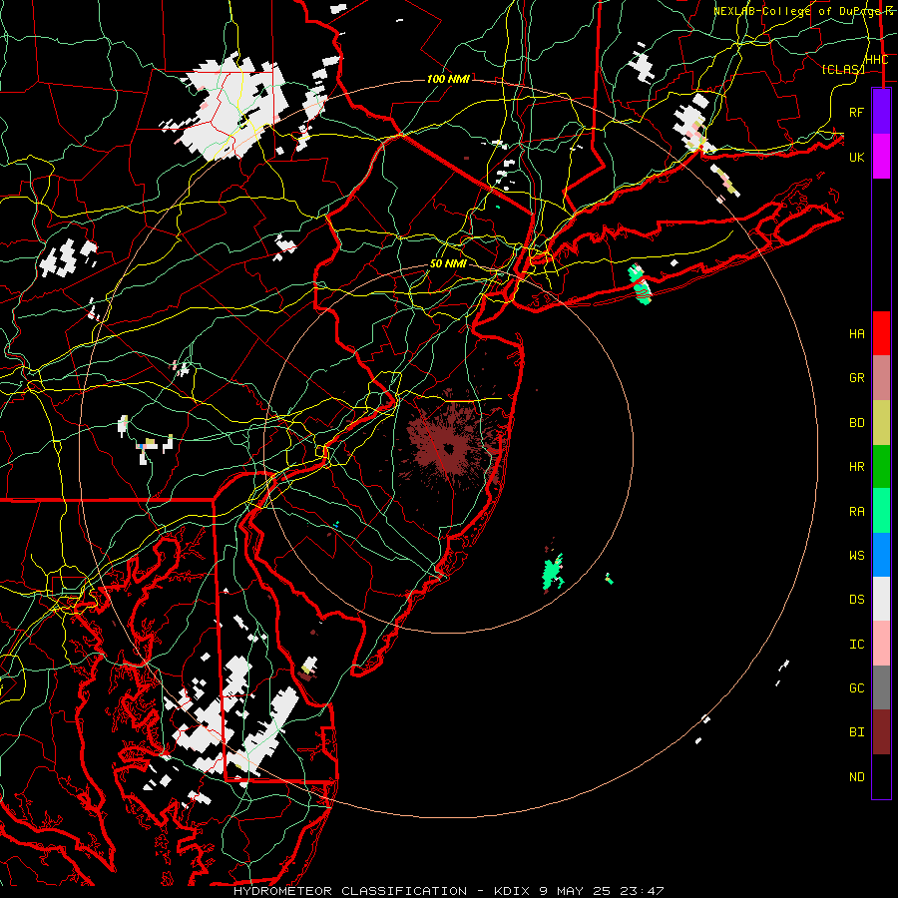Select the BD yellow legend block
Screen dimensions: 898x898
coord(881,423)
